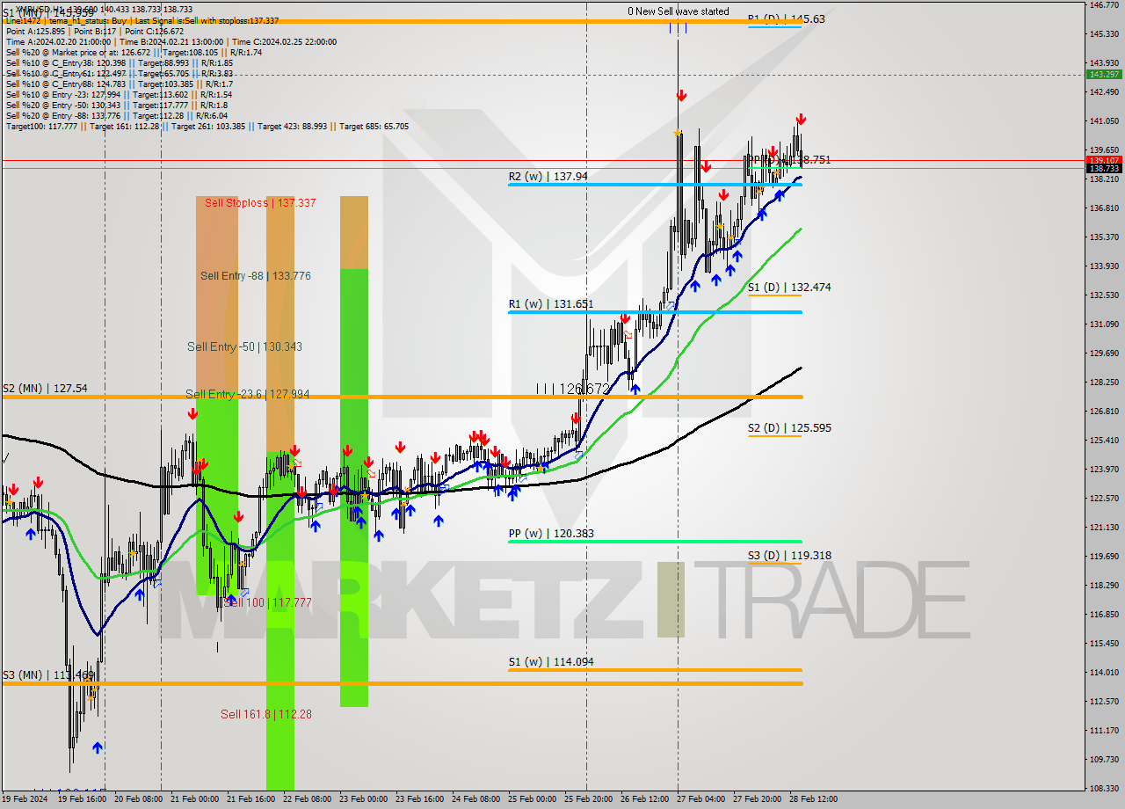Click the S1 (D) | 132.474 label
The width and height of the screenshot is (1125, 809).
point(789,288)
